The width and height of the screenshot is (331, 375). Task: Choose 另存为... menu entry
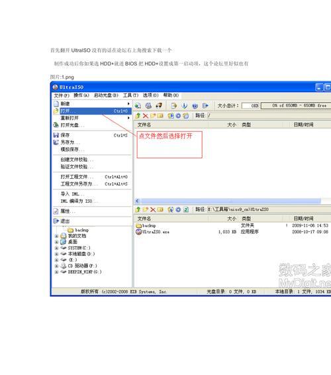click(92, 142)
